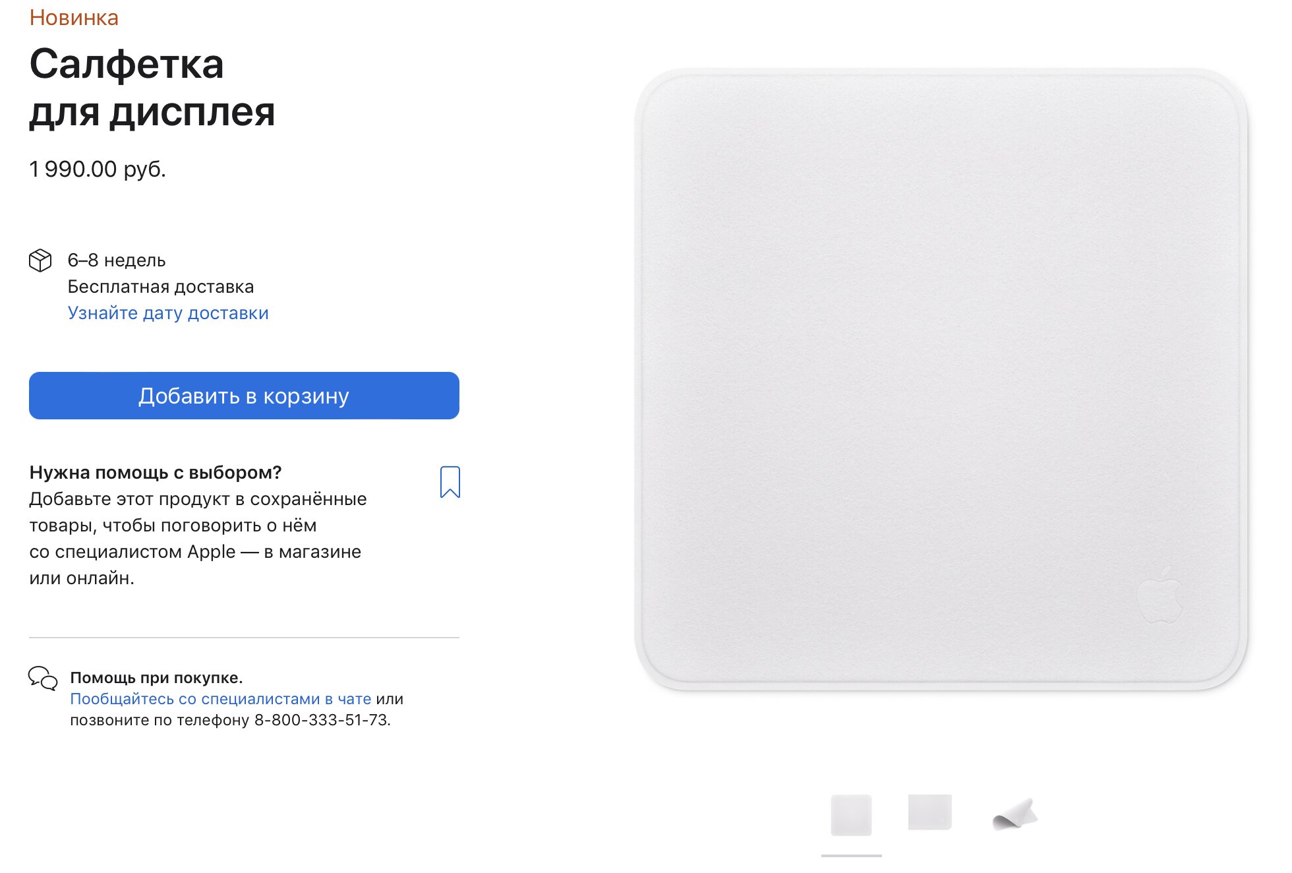
Task: Select the first square cloth thumbnail
Action: pos(851,815)
